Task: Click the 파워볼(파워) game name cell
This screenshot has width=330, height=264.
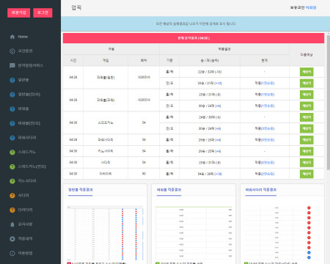Action: pyautogui.click(x=106, y=100)
